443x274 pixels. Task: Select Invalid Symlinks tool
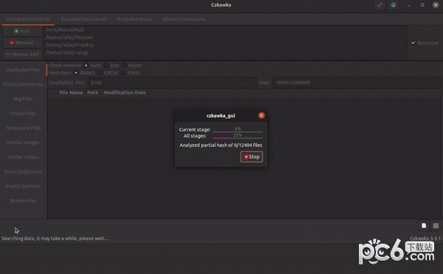point(23,186)
